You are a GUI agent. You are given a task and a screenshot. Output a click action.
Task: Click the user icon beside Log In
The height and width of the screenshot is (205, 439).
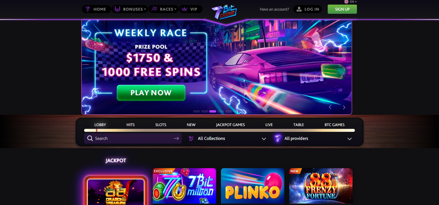tap(299, 9)
